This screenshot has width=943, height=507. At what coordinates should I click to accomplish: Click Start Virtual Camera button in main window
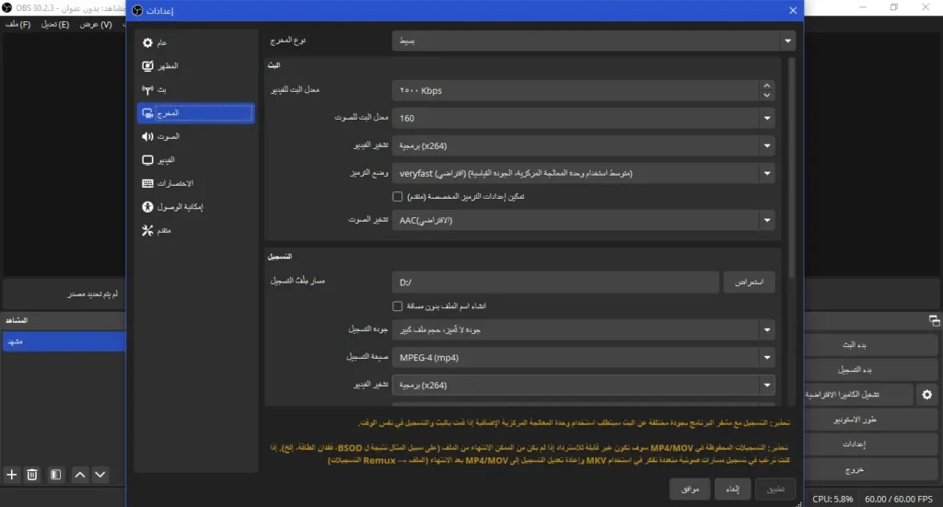(859, 395)
